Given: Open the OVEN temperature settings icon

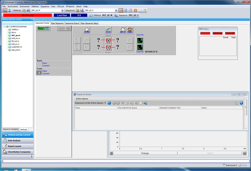Looking at the screenshot, I should [x=108, y=30].
